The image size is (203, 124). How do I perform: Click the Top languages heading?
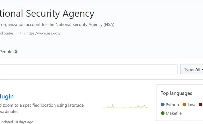(x=176, y=93)
